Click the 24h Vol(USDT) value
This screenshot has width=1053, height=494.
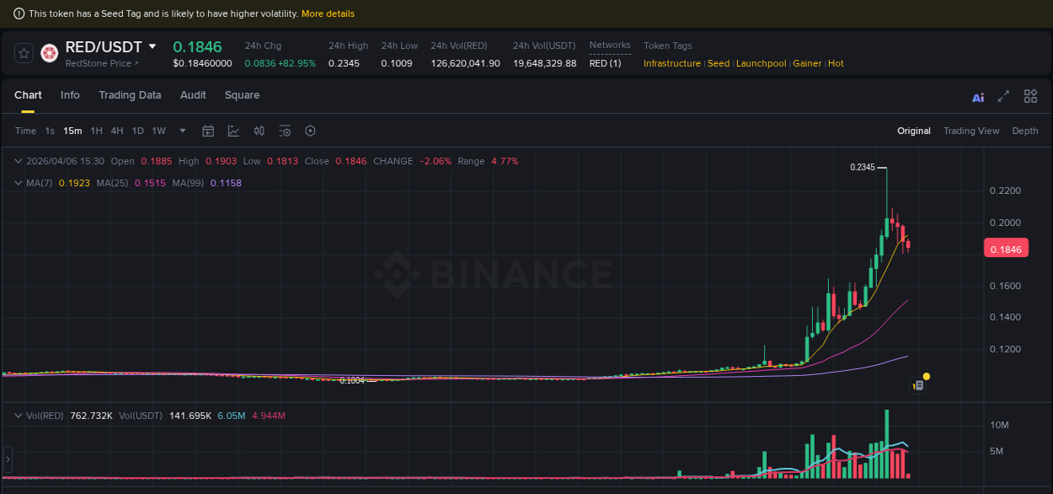click(x=545, y=63)
